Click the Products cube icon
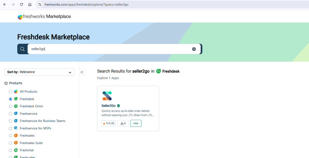The image size is (309, 158). pos(6,83)
